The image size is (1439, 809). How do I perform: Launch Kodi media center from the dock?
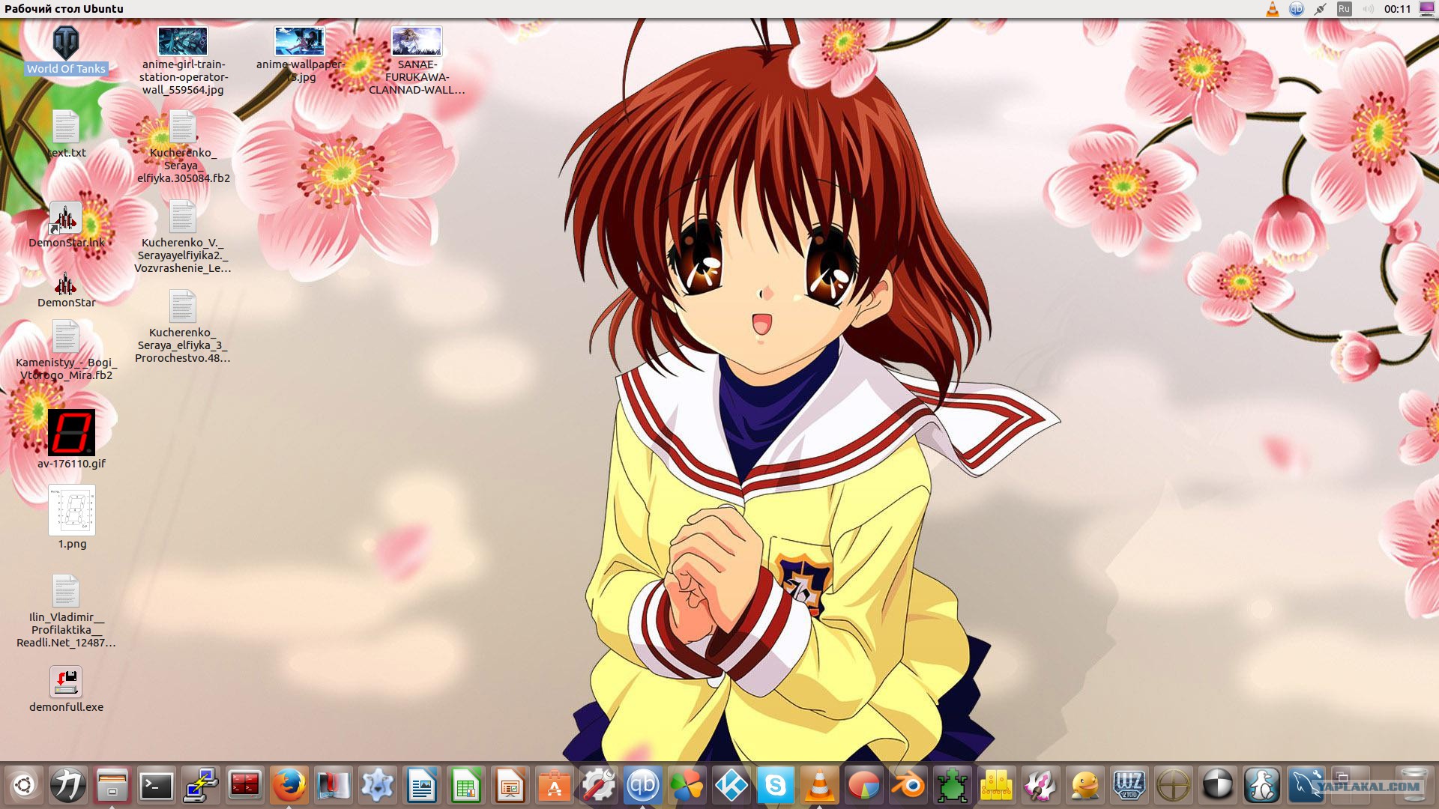[x=731, y=786]
